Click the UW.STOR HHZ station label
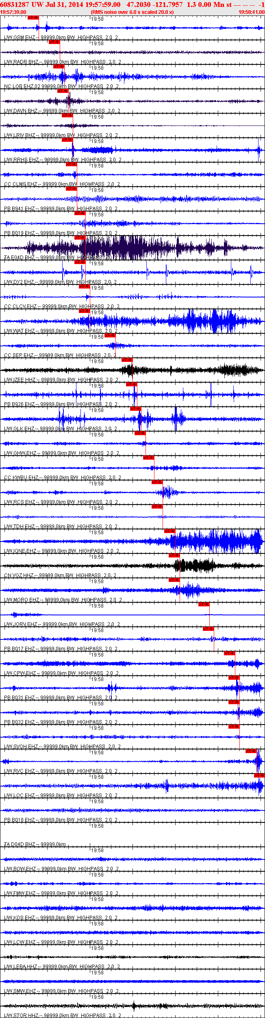Viewport: 265px width, 1018px height. (63, 1016)
